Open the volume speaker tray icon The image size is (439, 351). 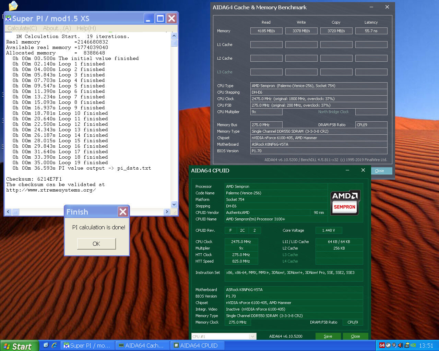(400, 345)
